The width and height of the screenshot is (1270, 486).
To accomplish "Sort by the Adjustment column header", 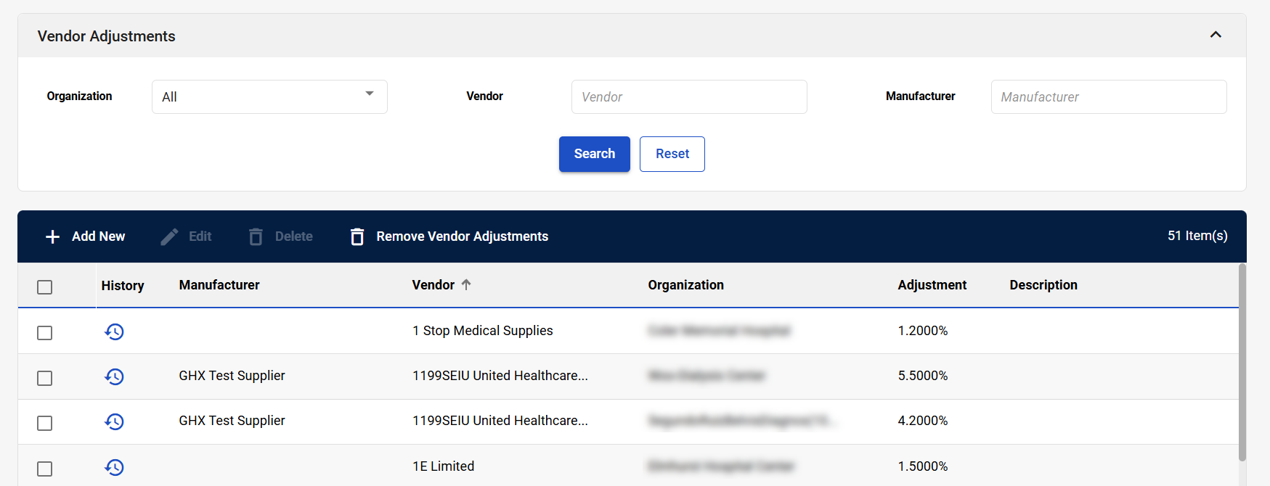I will (932, 285).
